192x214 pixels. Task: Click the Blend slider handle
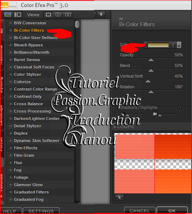pyautogui.click(x=151, y=71)
